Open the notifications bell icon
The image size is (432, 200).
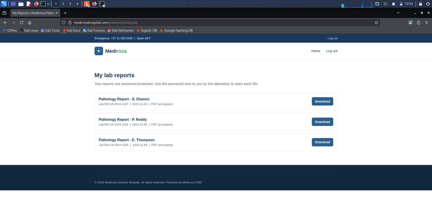393,4
